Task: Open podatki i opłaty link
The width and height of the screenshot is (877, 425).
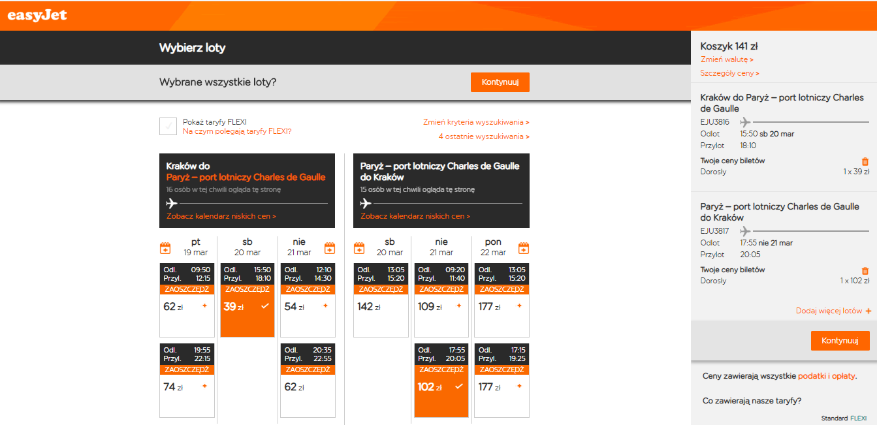Action: pyautogui.click(x=826, y=376)
